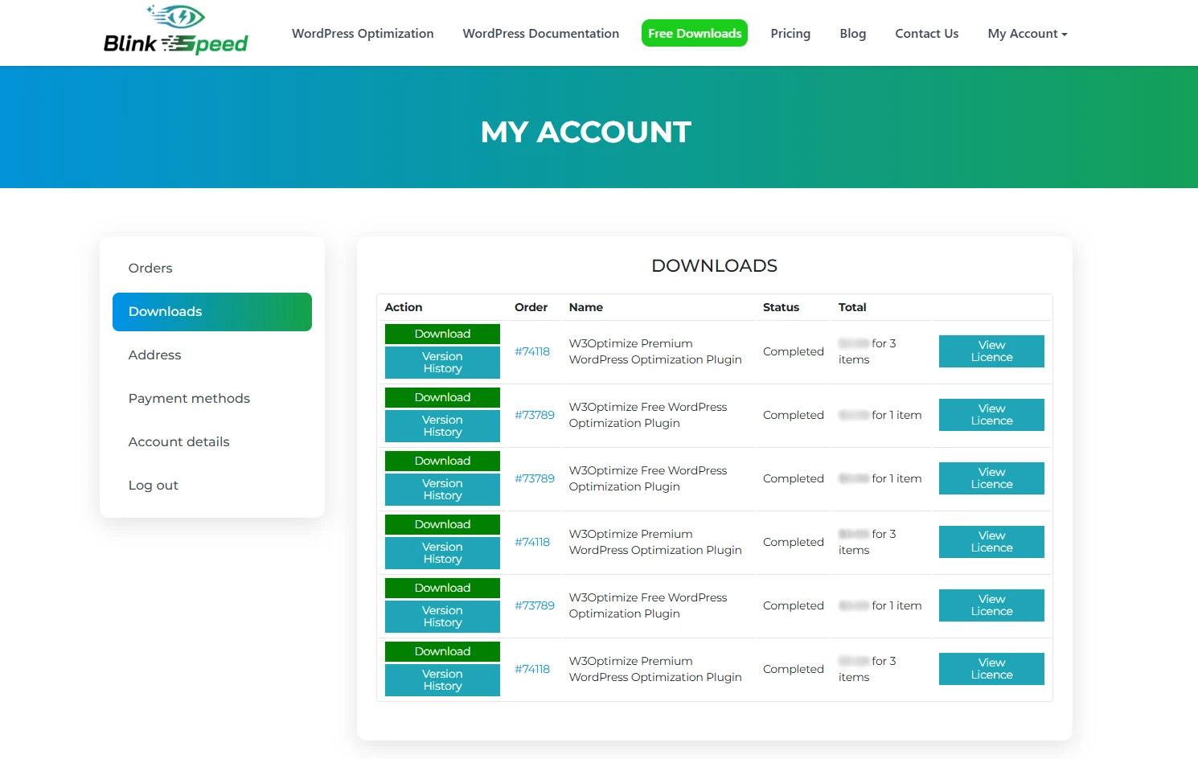
Task: Open Payment methods in sidebar
Action: tap(189, 398)
